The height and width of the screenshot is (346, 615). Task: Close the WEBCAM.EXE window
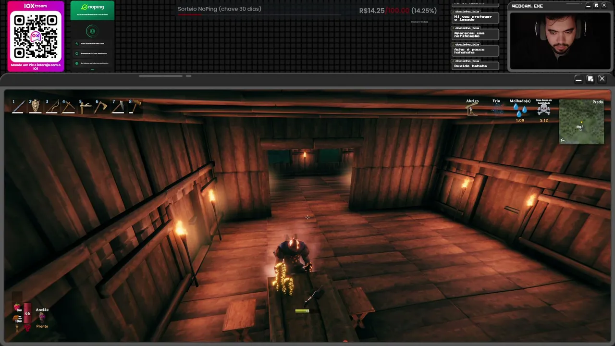click(604, 6)
